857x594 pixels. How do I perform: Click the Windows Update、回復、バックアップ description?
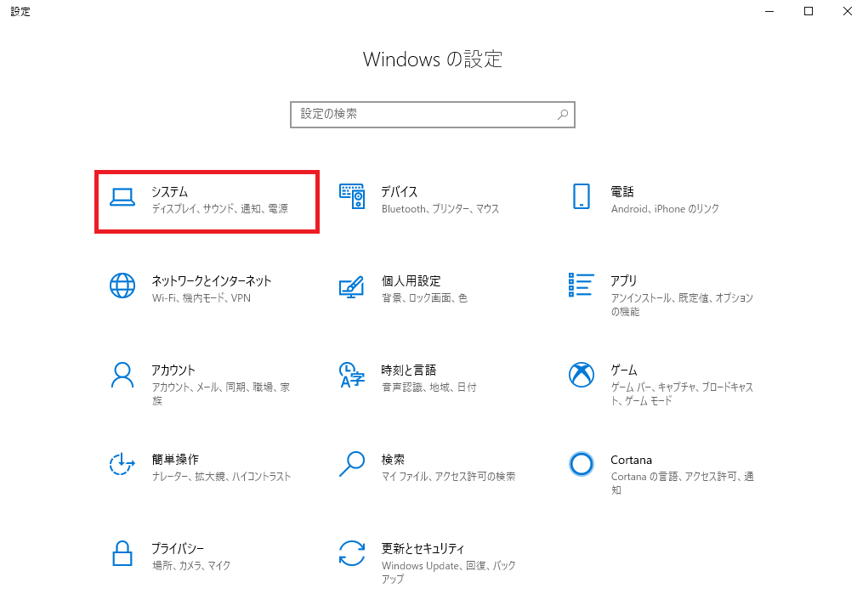449,572
